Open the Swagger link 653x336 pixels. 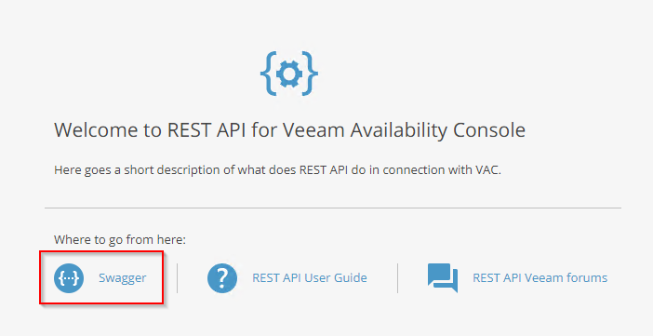coord(123,277)
